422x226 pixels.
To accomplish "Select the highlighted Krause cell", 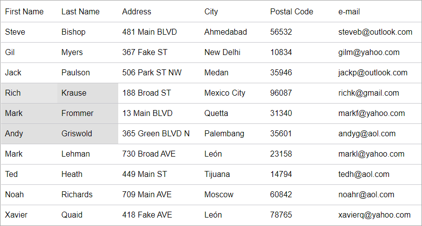I will 74,93.
